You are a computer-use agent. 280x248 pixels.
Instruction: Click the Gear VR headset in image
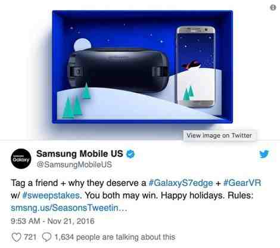(x=119, y=70)
